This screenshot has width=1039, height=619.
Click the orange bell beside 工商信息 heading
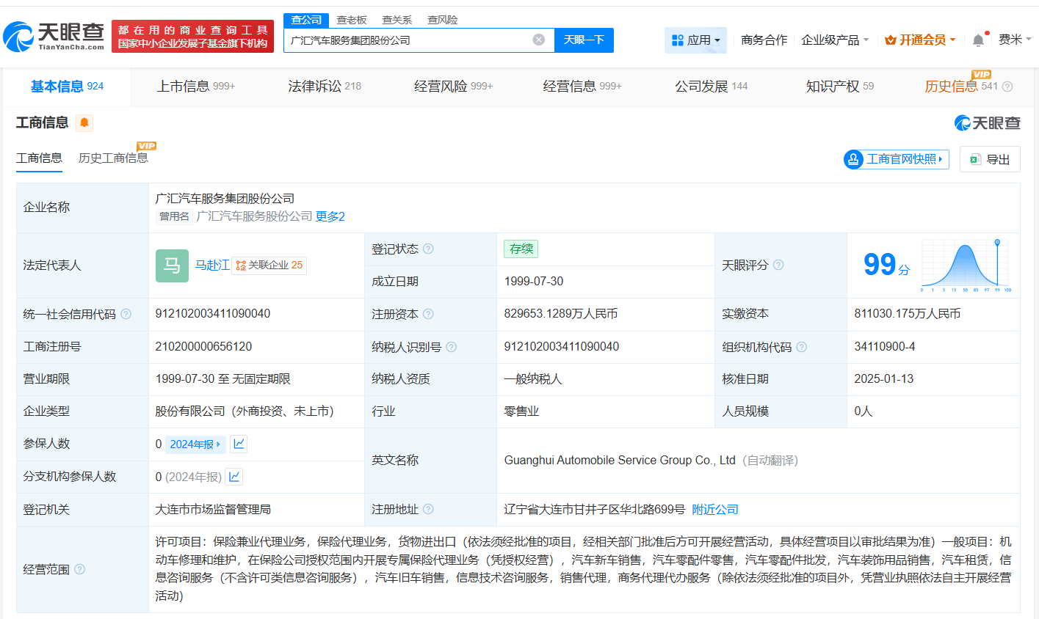point(84,123)
